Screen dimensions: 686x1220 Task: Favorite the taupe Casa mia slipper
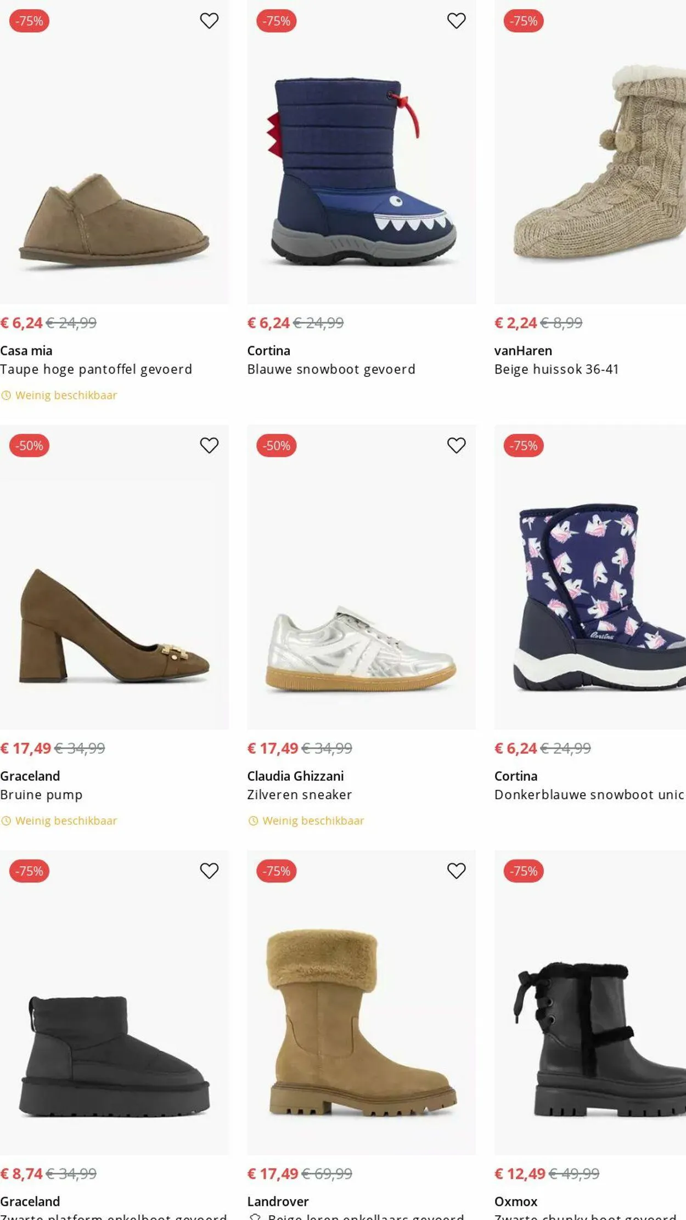click(209, 21)
